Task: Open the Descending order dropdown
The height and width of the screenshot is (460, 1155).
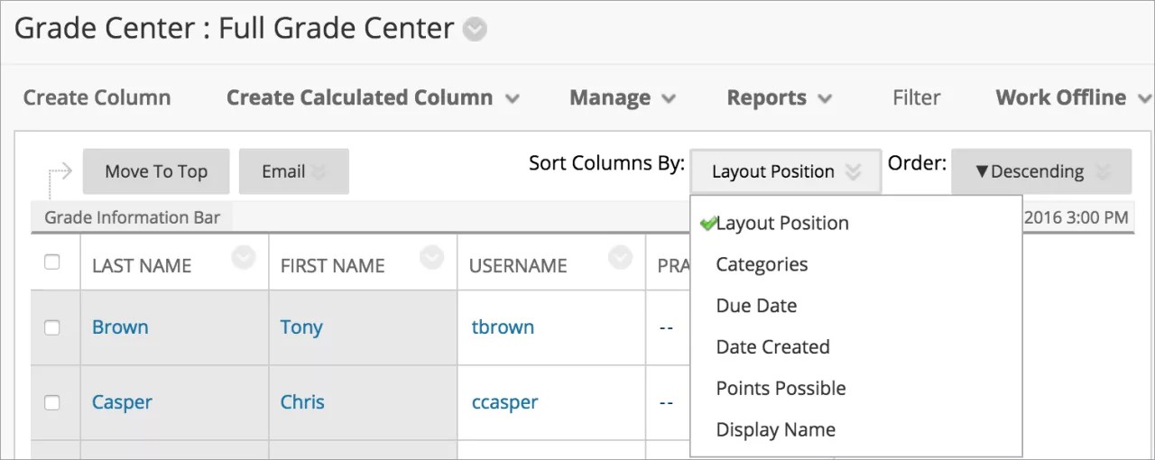Action: [x=1040, y=171]
